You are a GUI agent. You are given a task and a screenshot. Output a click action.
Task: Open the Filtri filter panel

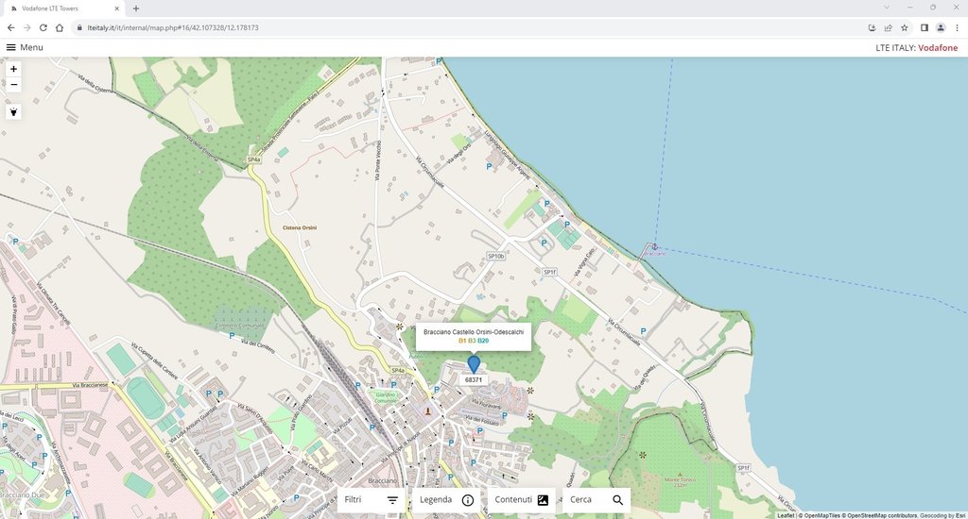point(371,500)
